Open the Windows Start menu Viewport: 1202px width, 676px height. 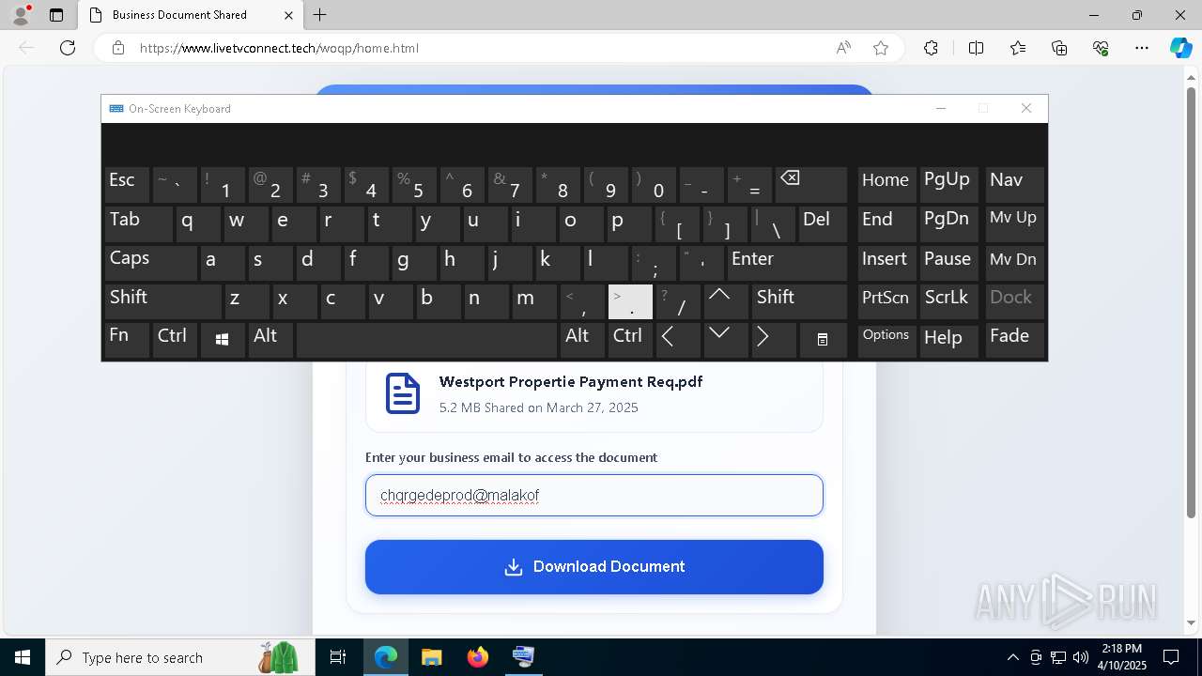23,657
